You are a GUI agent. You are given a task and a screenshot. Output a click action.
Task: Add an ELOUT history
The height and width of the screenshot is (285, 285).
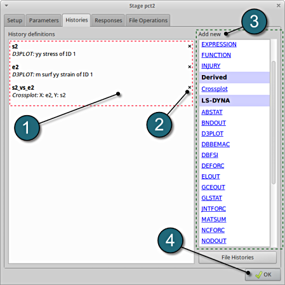tap(211, 176)
